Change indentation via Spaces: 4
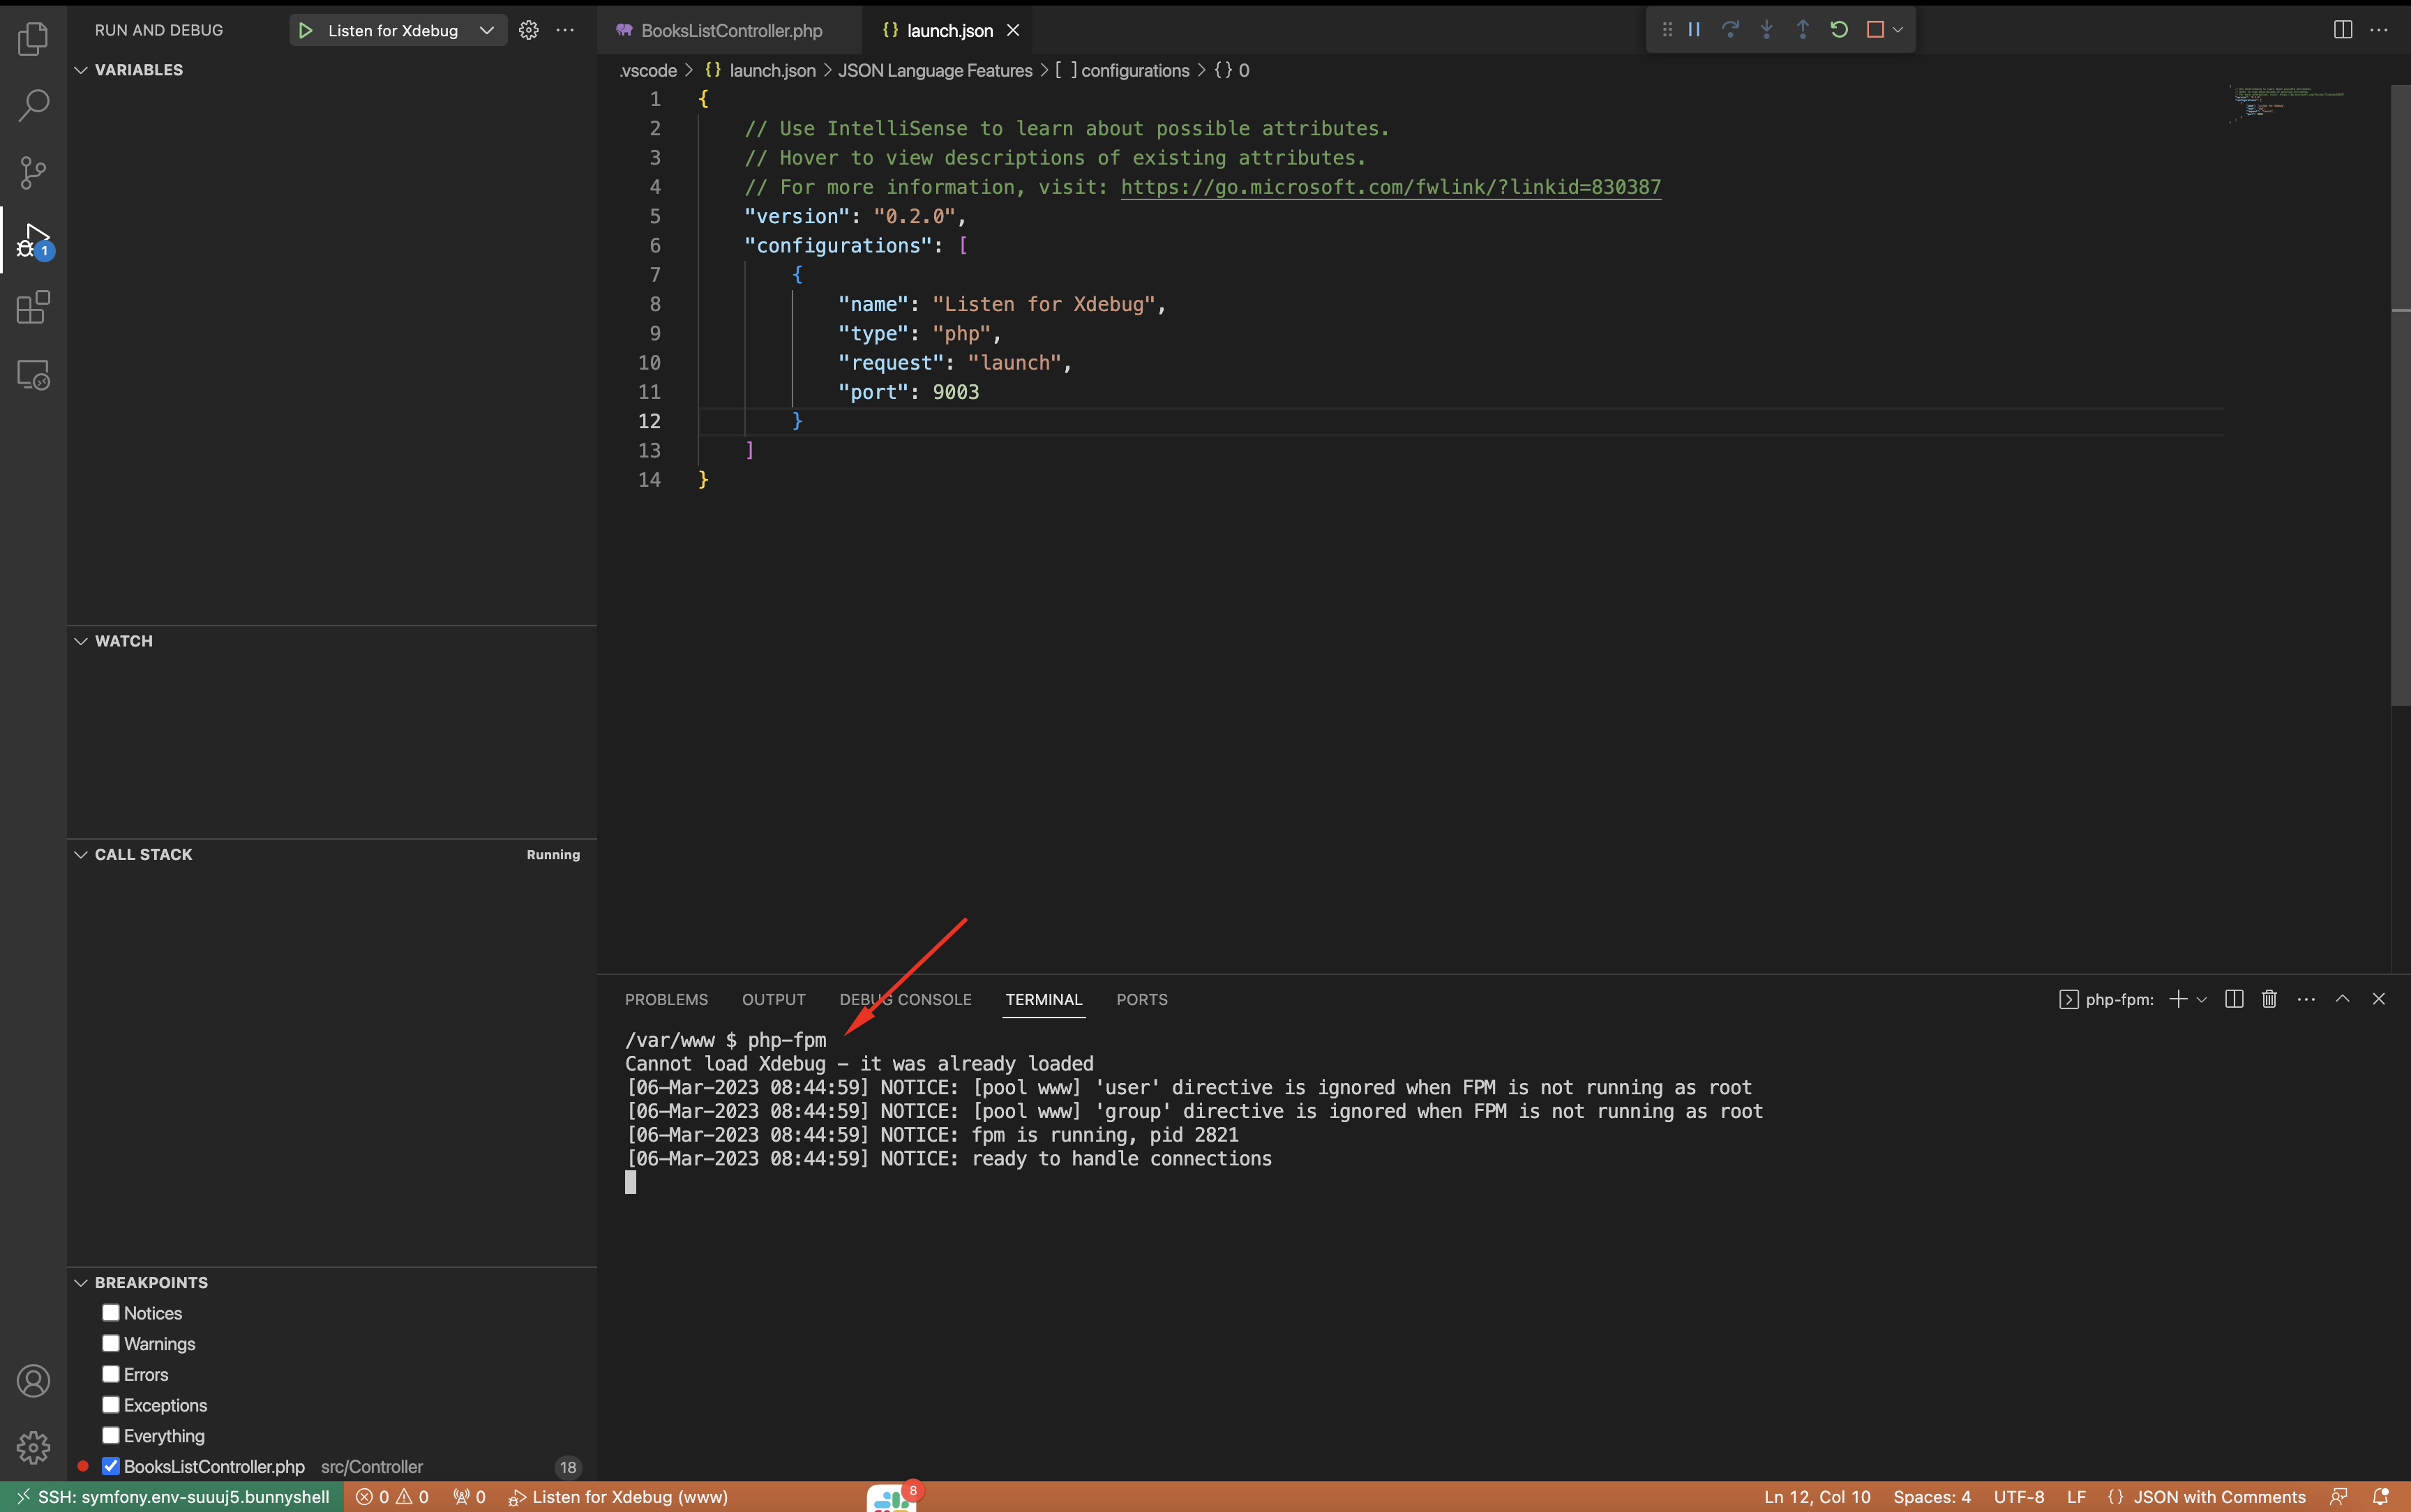The image size is (2411, 1512). pyautogui.click(x=1932, y=1497)
